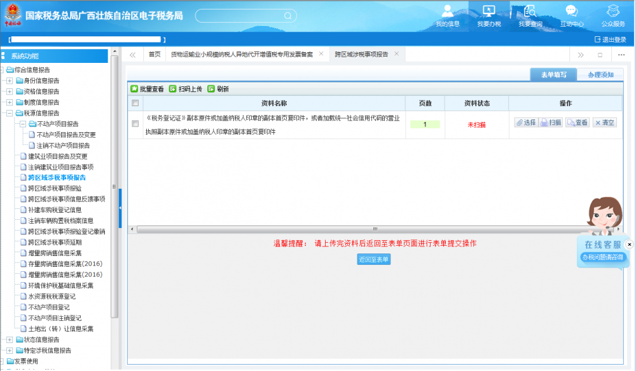Open the 首页 tab
This screenshot has height=371, width=636.
point(155,55)
